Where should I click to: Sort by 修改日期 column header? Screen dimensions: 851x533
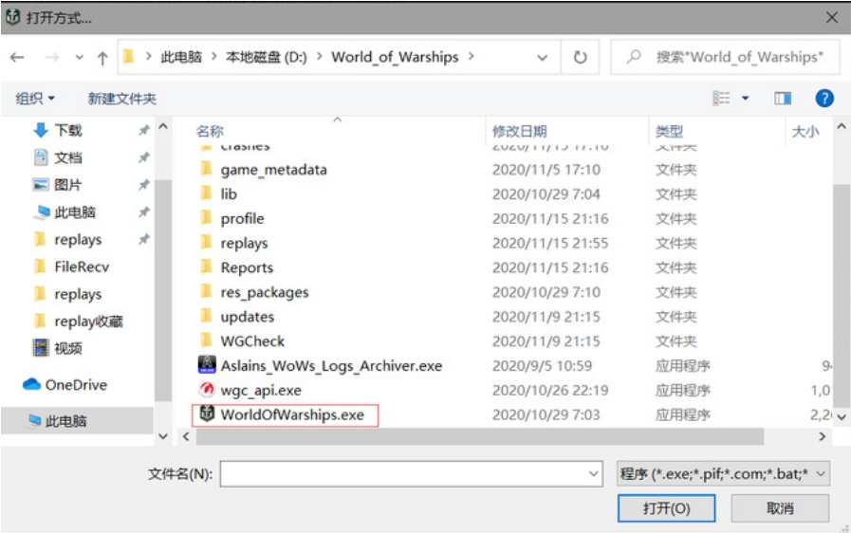519,131
